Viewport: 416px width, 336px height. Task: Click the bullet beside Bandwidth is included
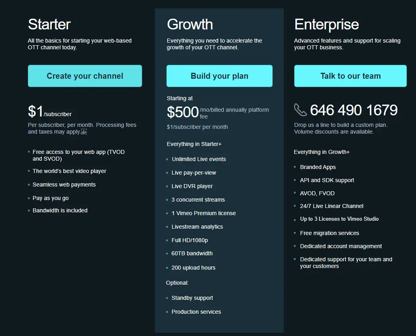point(28,210)
